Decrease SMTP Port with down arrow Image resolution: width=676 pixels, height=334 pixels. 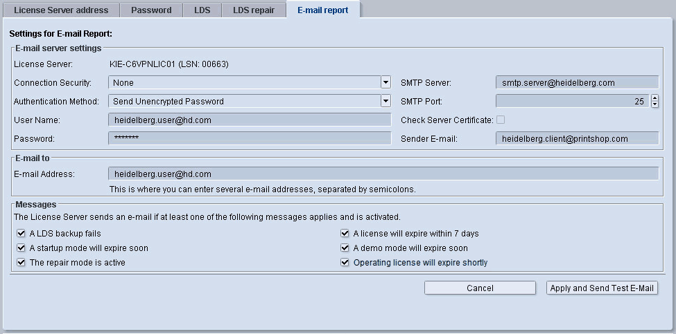point(655,104)
